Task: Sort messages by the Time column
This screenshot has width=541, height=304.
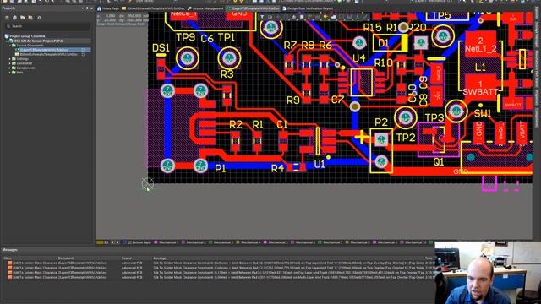Action: click(429, 258)
